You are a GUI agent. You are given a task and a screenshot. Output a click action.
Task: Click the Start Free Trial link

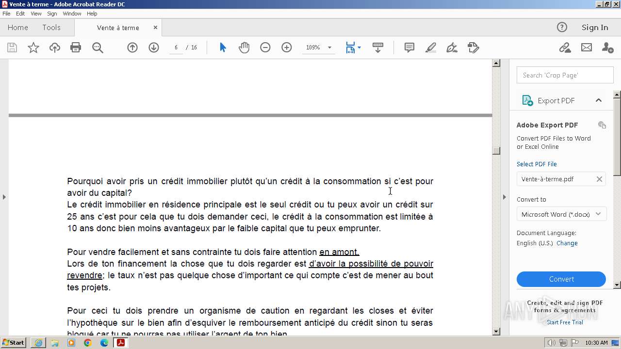pos(565,322)
